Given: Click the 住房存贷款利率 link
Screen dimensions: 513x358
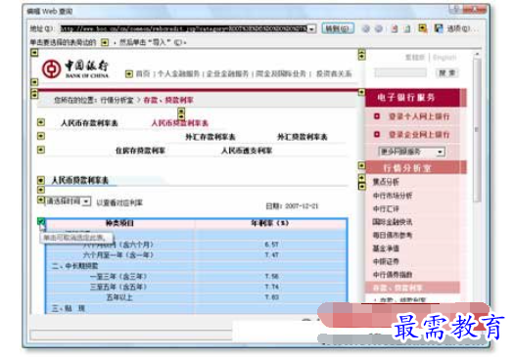Looking at the screenshot, I should [140, 151].
